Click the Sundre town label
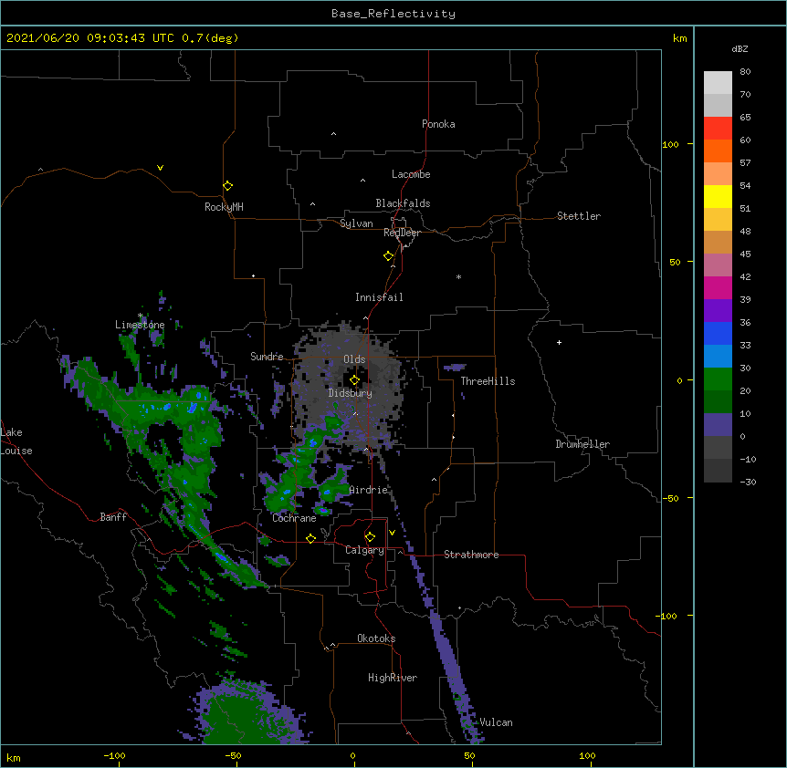 click(x=267, y=357)
